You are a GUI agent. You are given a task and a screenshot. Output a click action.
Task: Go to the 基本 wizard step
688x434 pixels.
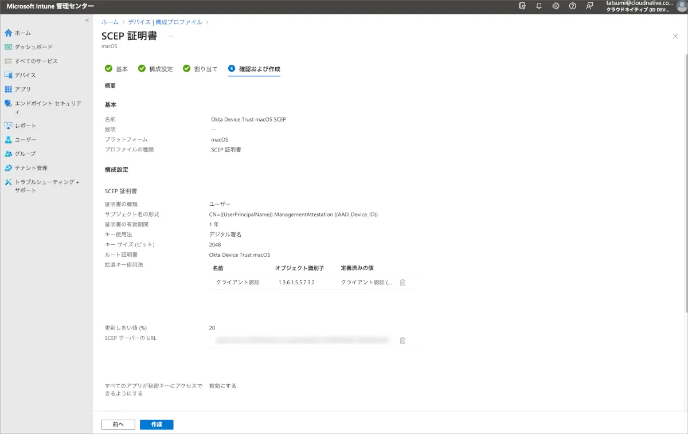(x=117, y=69)
